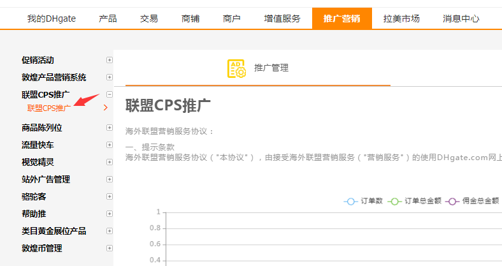Click the yellow AD settings icon
Screen dimensions: 502x266
tap(236, 68)
